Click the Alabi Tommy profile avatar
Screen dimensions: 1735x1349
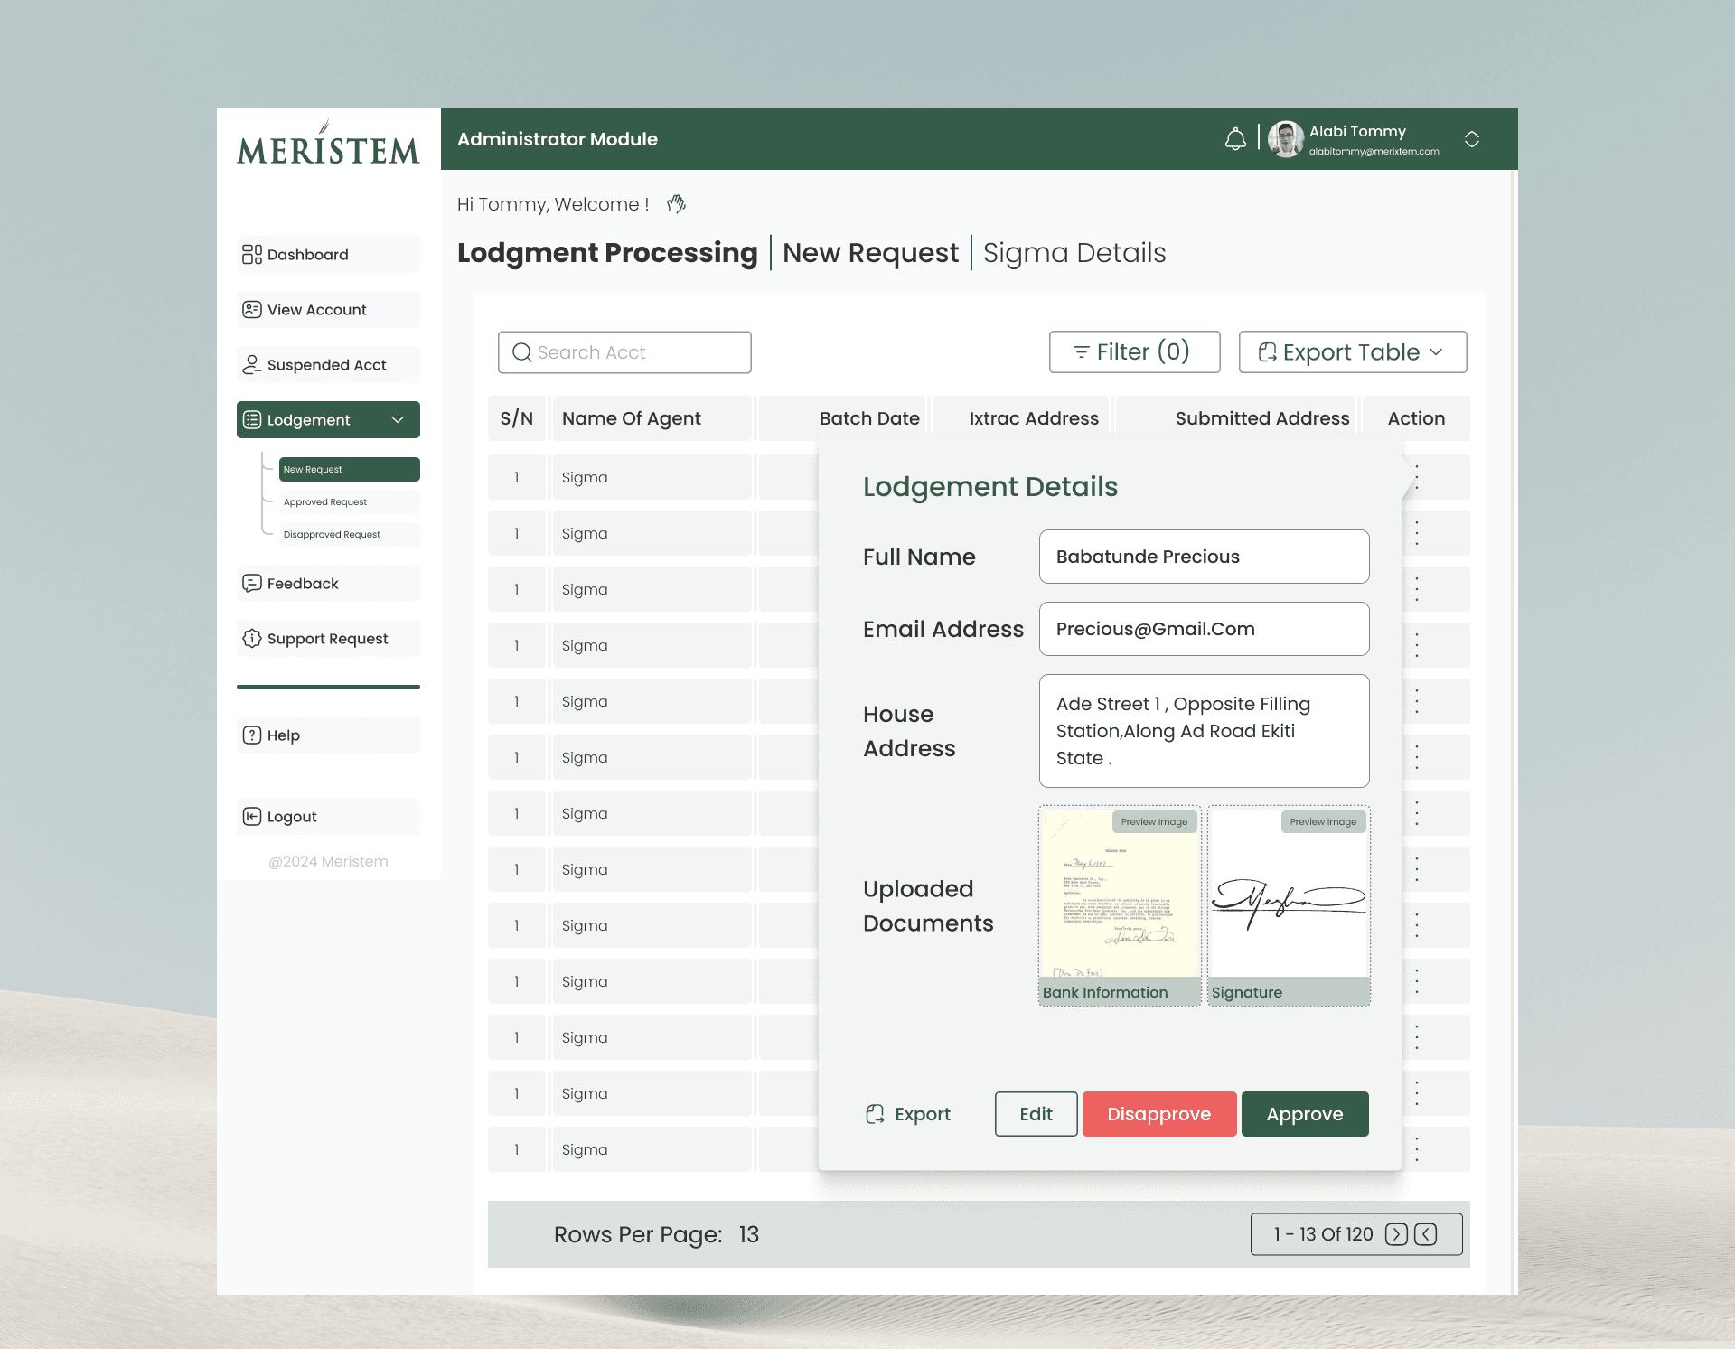(1285, 139)
